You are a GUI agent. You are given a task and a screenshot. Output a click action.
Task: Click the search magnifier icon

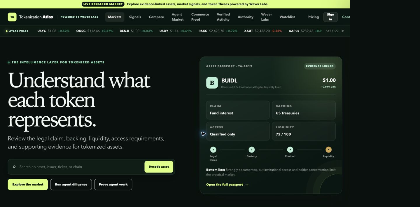(x=14, y=167)
